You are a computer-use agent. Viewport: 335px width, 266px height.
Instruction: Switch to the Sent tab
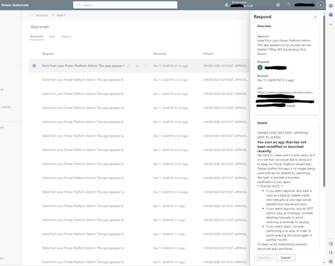[x=52, y=37]
